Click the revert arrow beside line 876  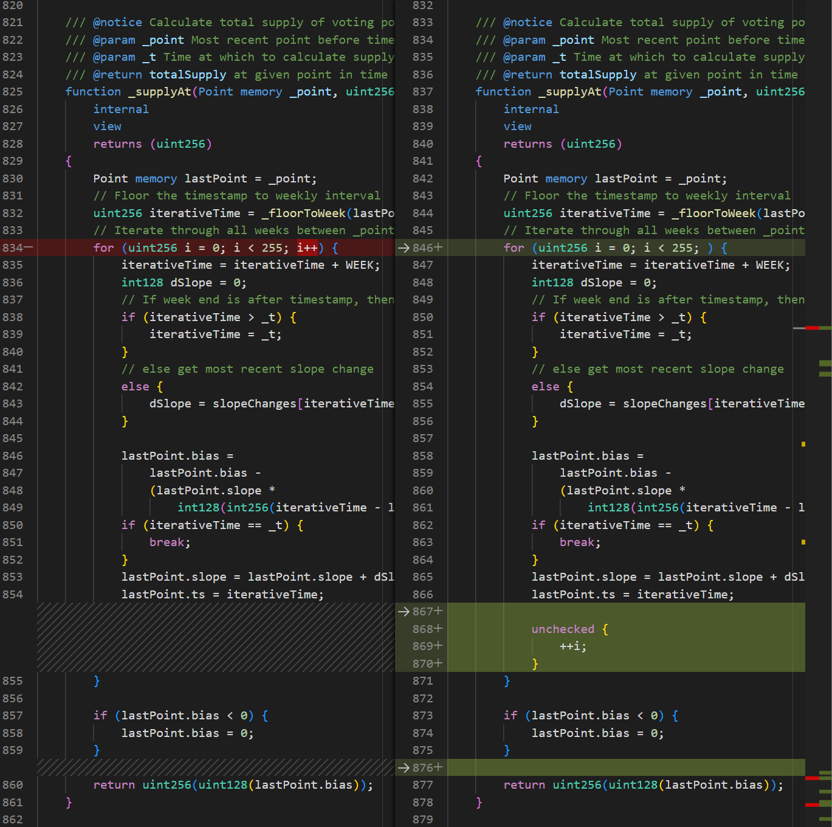coord(404,767)
